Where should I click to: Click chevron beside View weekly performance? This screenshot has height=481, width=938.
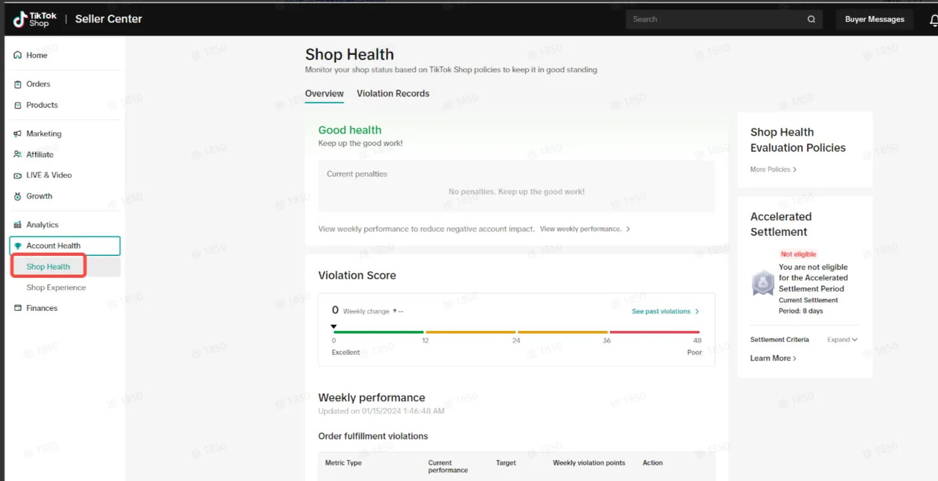pyautogui.click(x=628, y=229)
